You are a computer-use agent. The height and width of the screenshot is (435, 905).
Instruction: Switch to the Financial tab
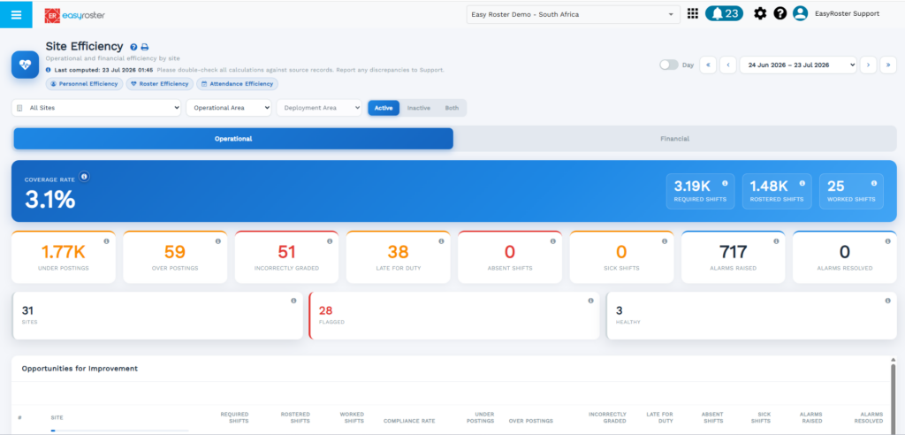pos(674,139)
